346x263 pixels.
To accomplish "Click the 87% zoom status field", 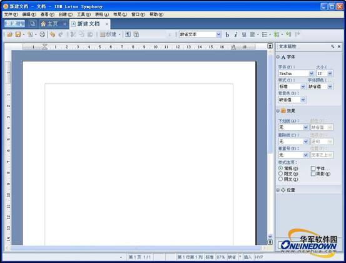I will 220,257.
